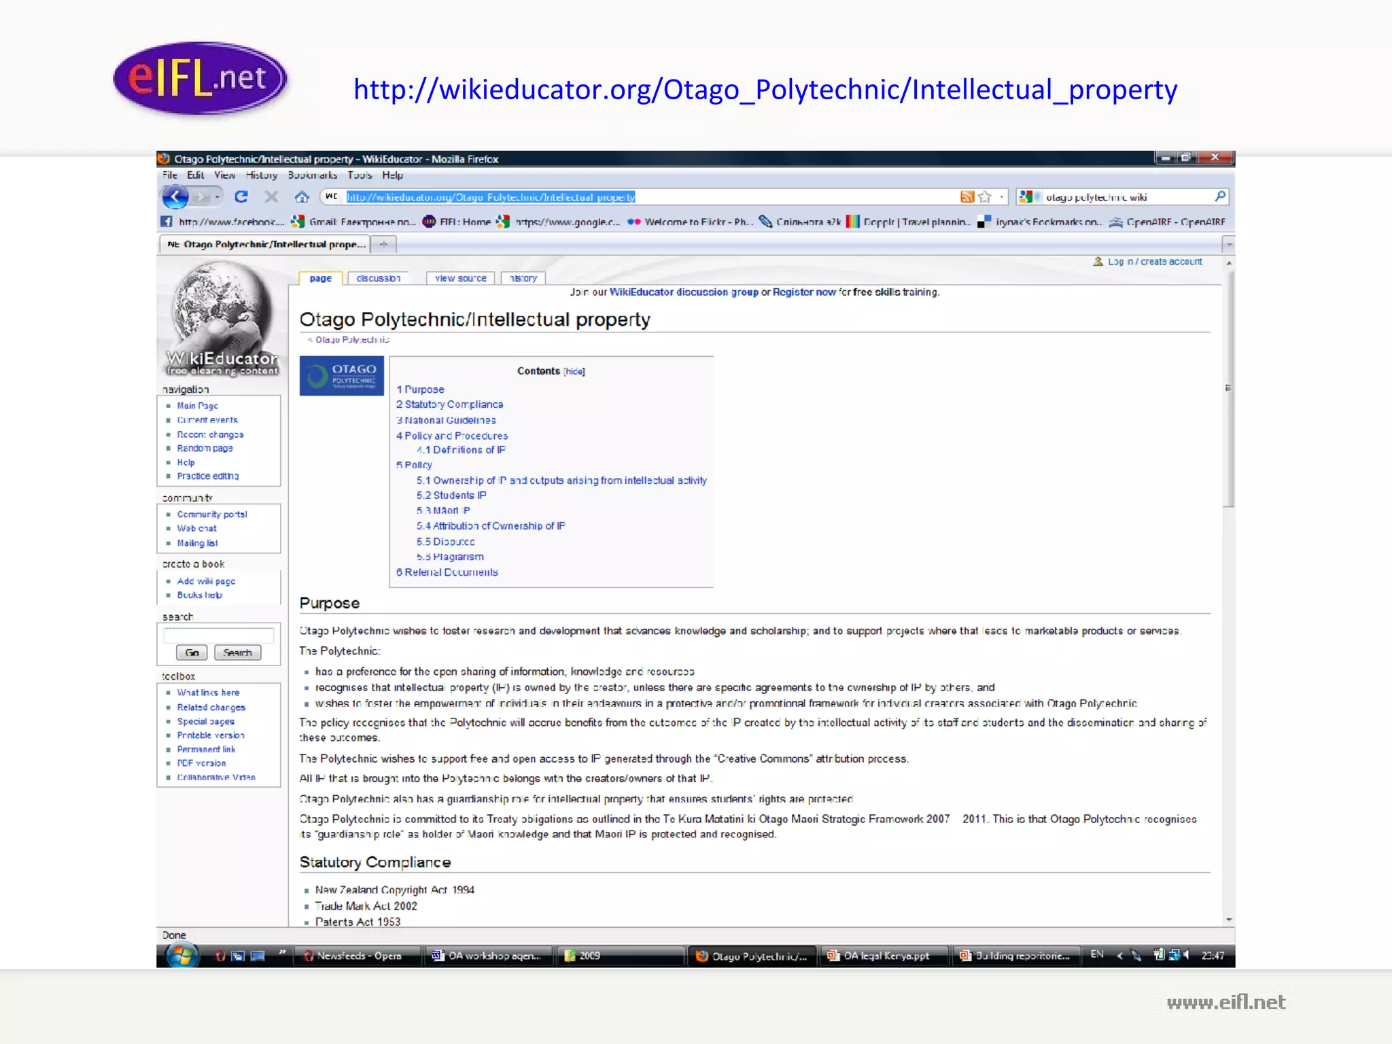
Task: Click the search magnifier icon in search box
Action: click(1221, 196)
